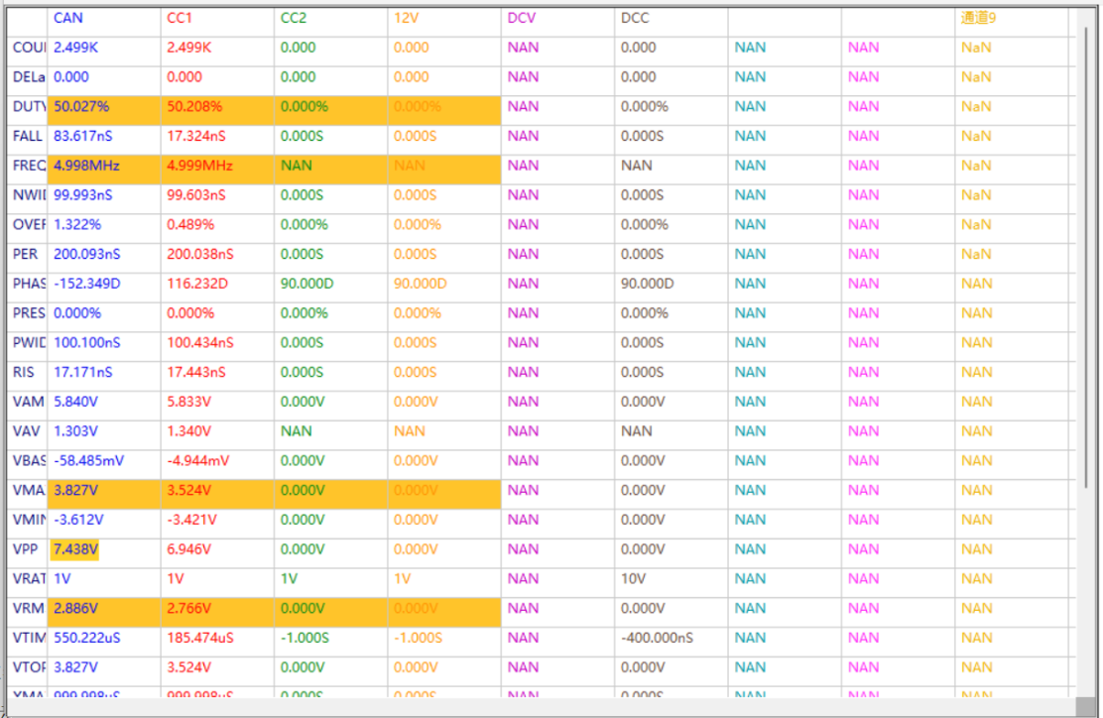Viewport: 1103px width, 718px height.
Task: Select the 2.886V VRM cell
Action: pyautogui.click(x=75, y=608)
